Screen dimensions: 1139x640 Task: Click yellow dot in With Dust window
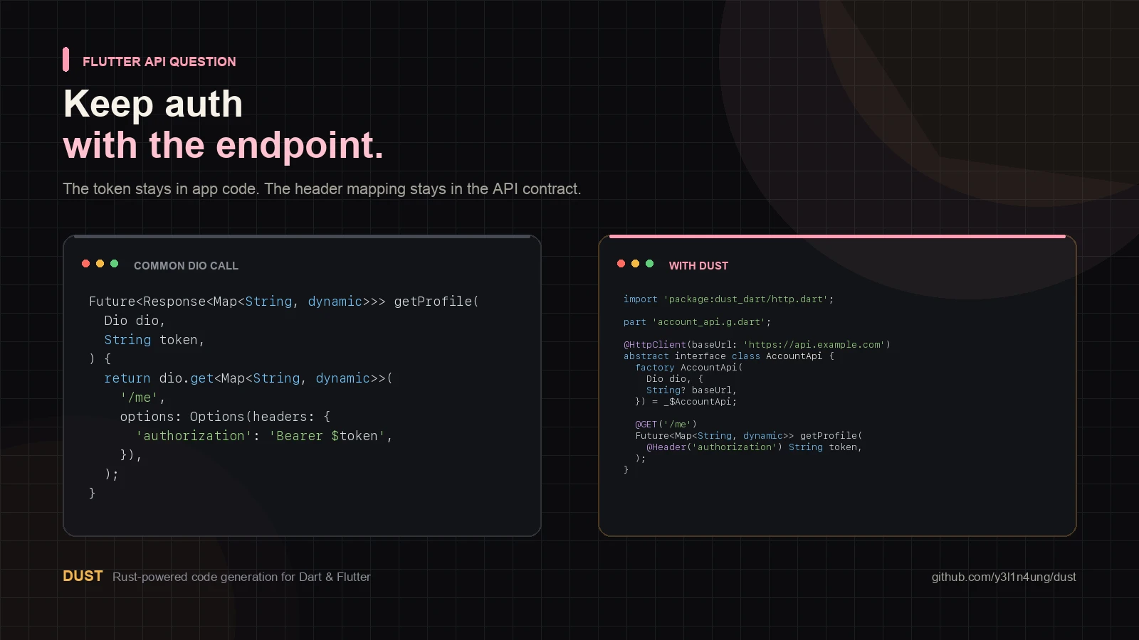click(x=635, y=264)
